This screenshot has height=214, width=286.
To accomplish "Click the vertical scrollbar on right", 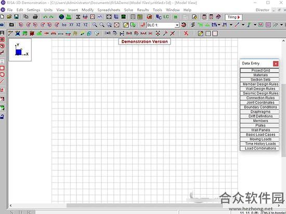I will 283,120.
